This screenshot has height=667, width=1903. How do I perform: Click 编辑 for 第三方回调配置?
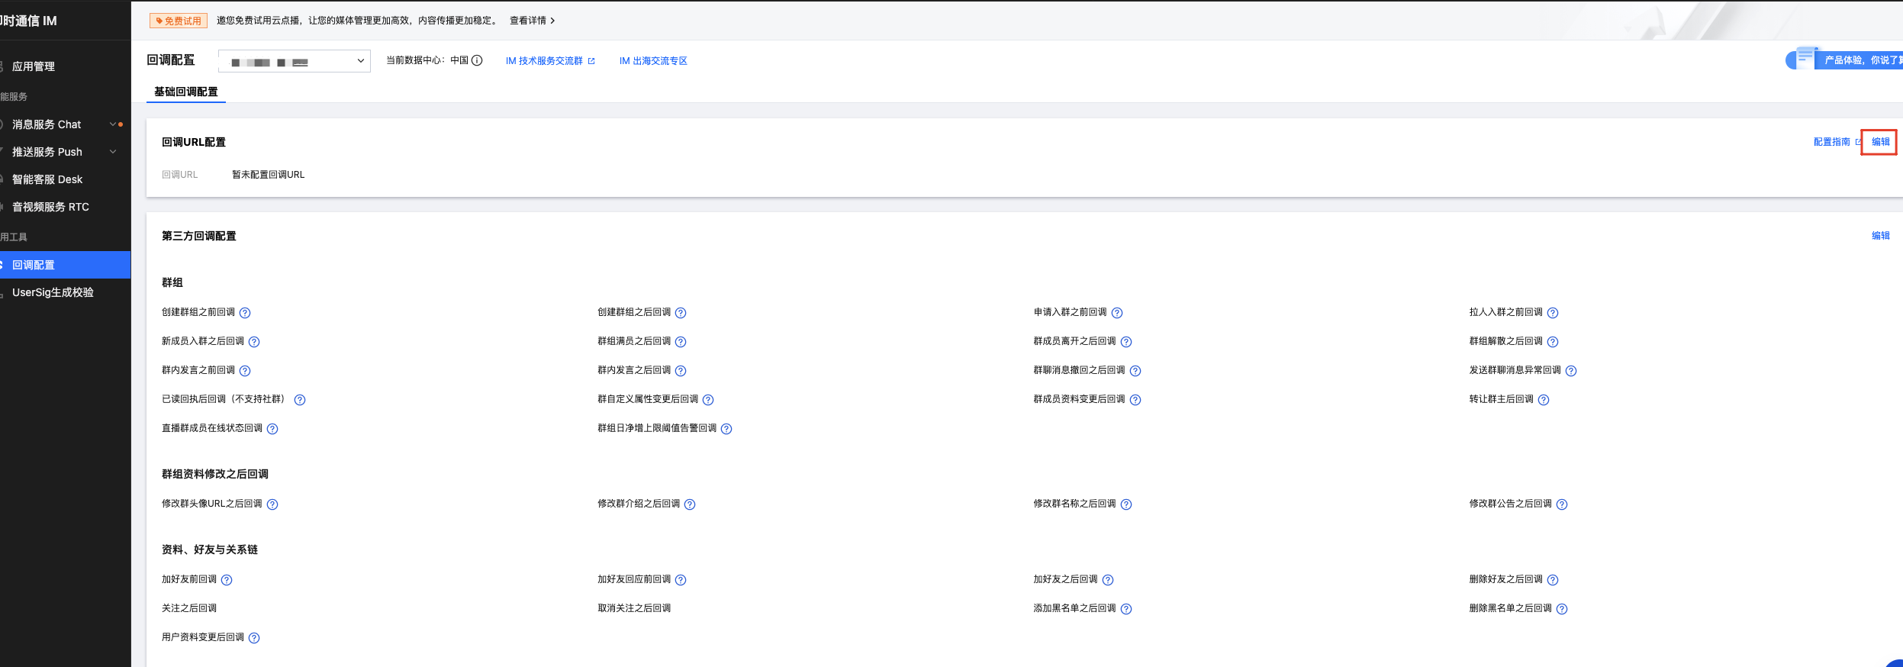click(1880, 236)
